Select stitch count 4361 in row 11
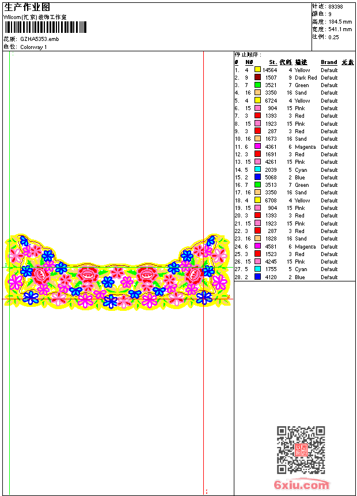Screen dimensions: 357x496 (x=271, y=147)
